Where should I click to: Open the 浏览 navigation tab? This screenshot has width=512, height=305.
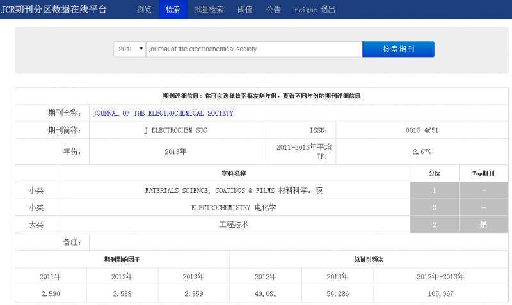[144, 10]
